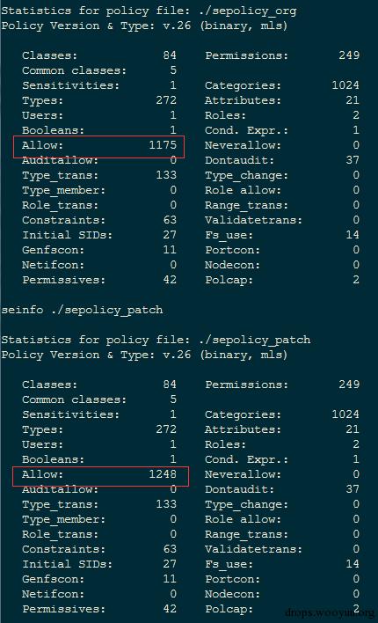Click the second Classes value 84
This screenshot has height=623, width=378.
(170, 385)
